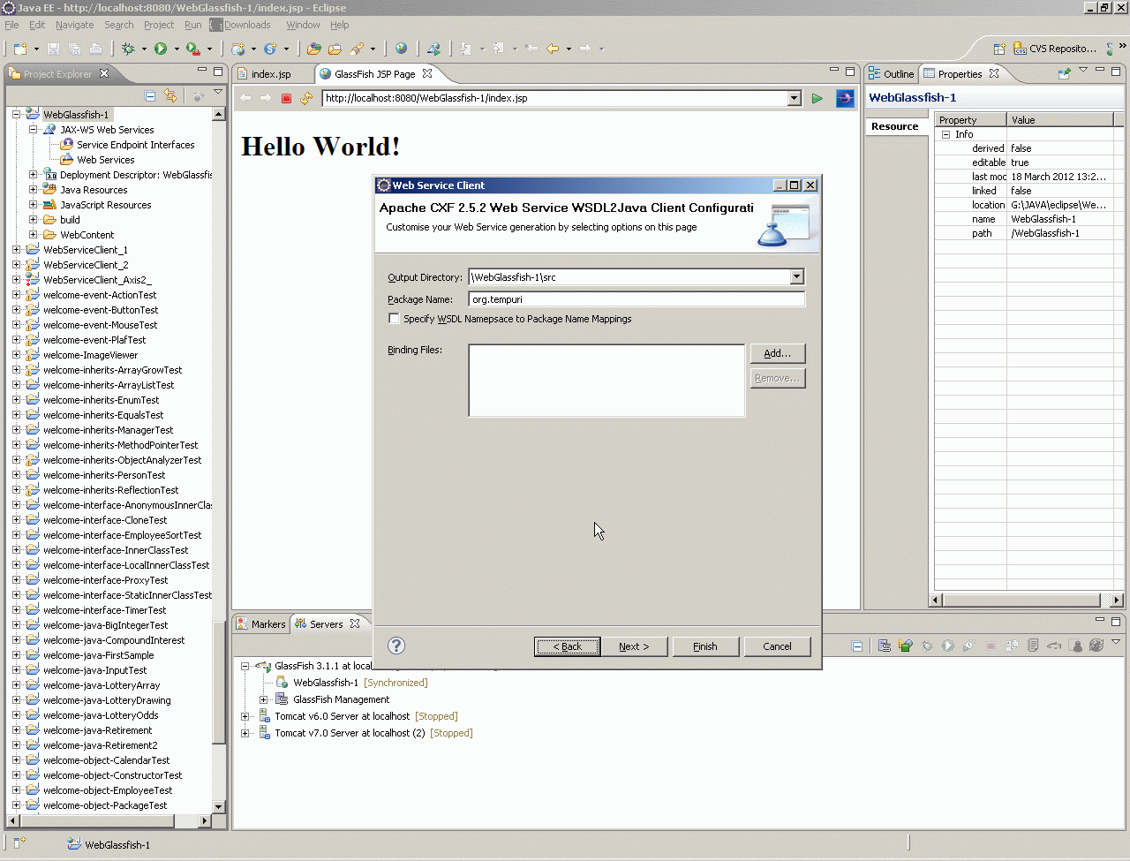Stop loading page in GlassFish JSP browser

[x=286, y=98]
